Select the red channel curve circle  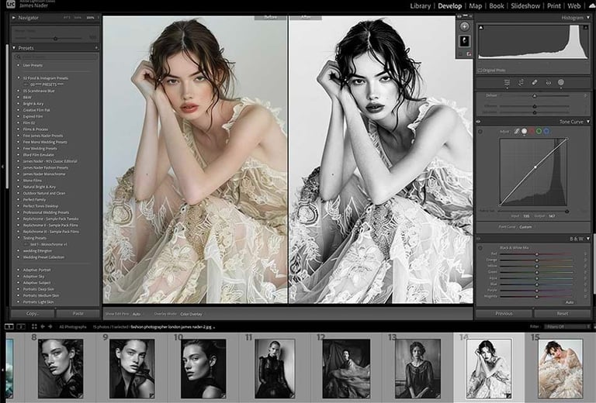point(532,131)
